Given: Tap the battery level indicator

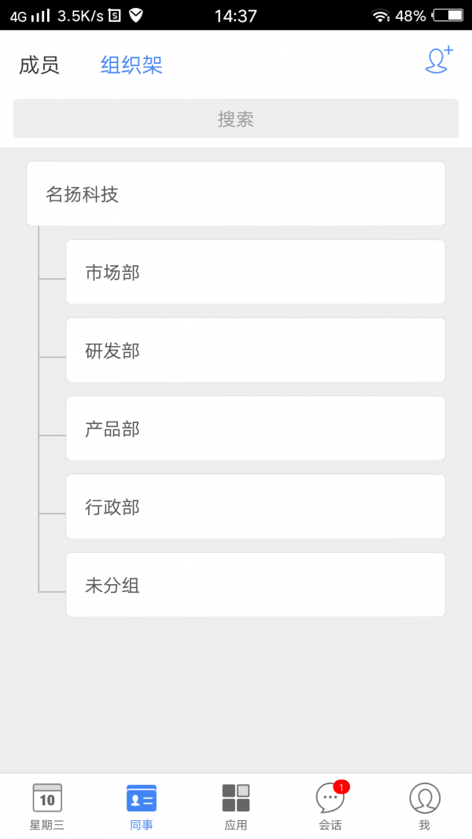Looking at the screenshot, I should coord(449,16).
